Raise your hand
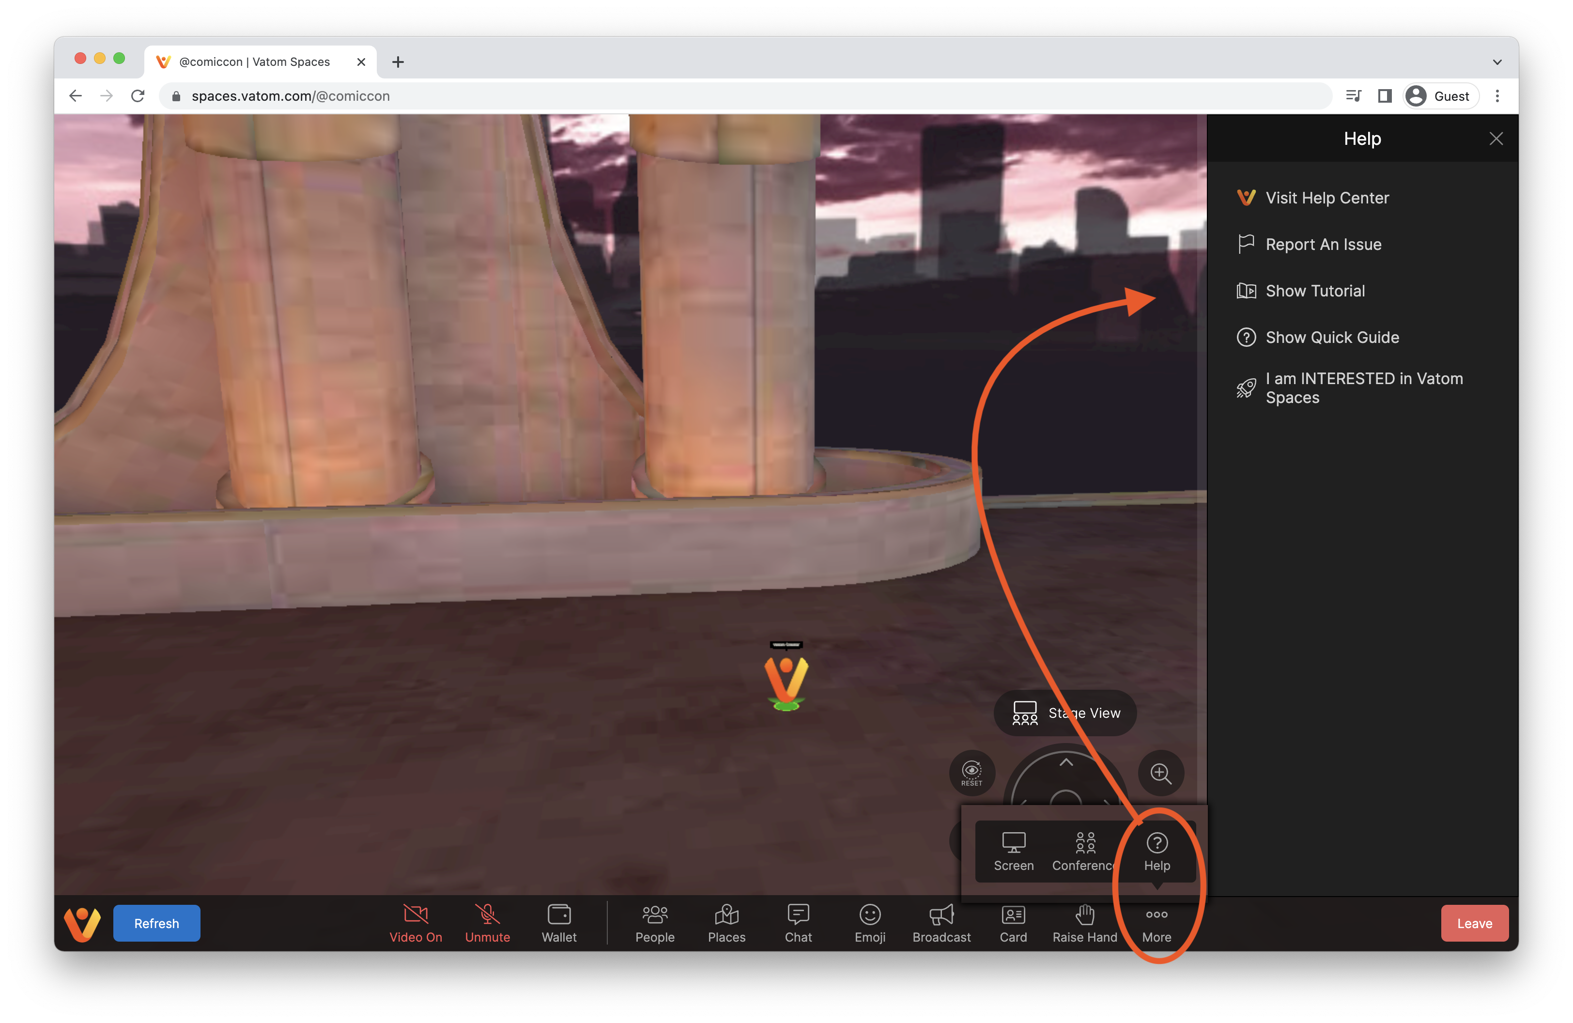The height and width of the screenshot is (1023, 1573). (x=1084, y=923)
